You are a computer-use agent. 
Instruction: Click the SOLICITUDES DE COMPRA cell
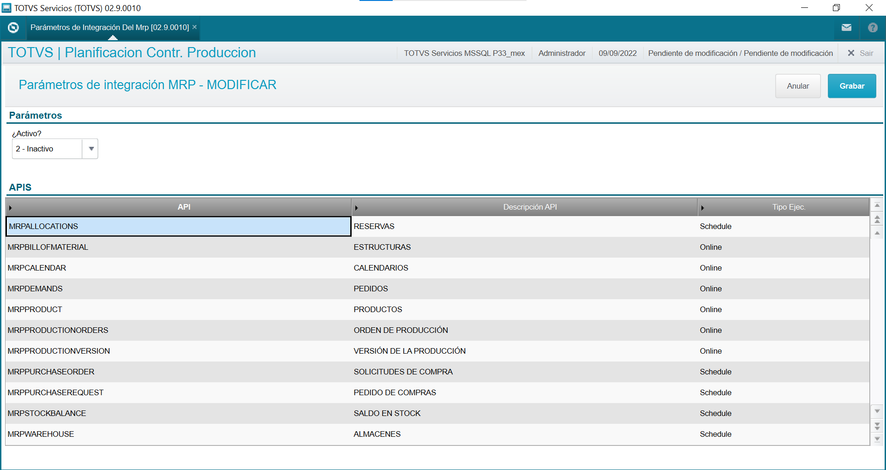[x=525, y=372]
